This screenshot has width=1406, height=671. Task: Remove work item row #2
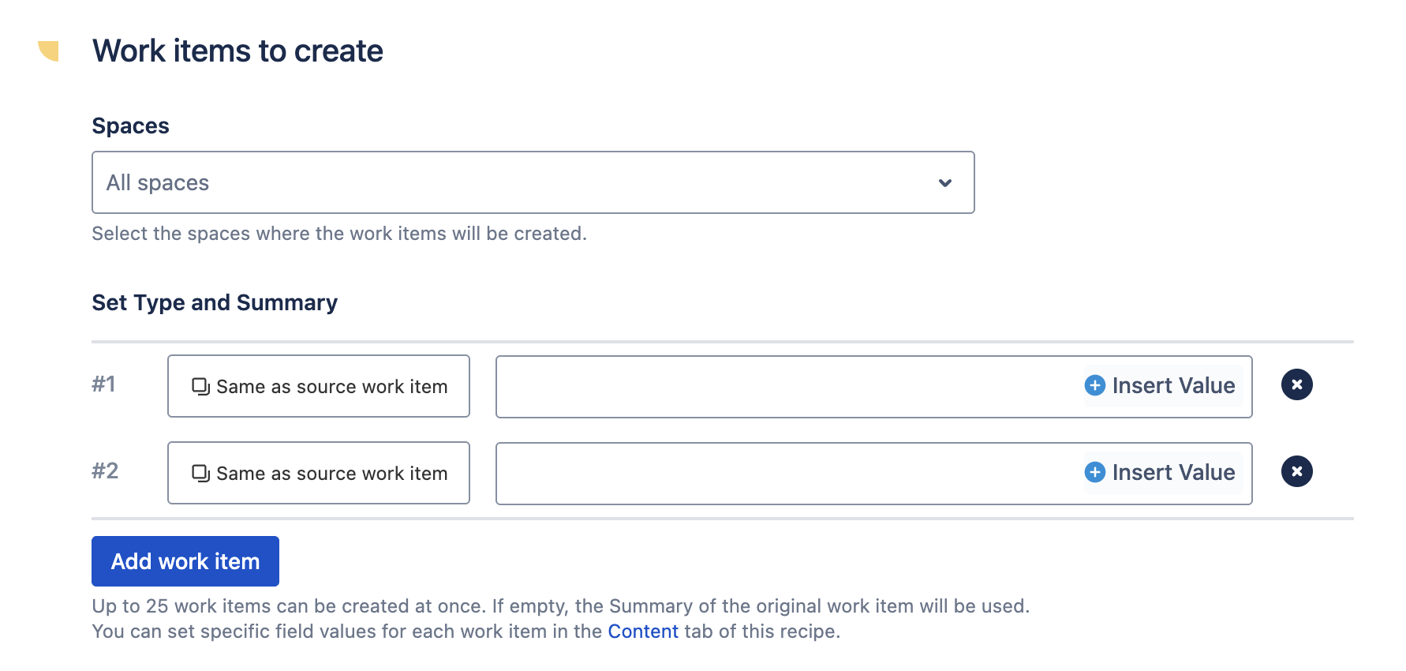coord(1296,472)
